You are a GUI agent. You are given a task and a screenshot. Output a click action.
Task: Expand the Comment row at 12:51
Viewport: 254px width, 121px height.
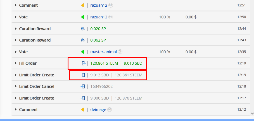coord(16,5)
